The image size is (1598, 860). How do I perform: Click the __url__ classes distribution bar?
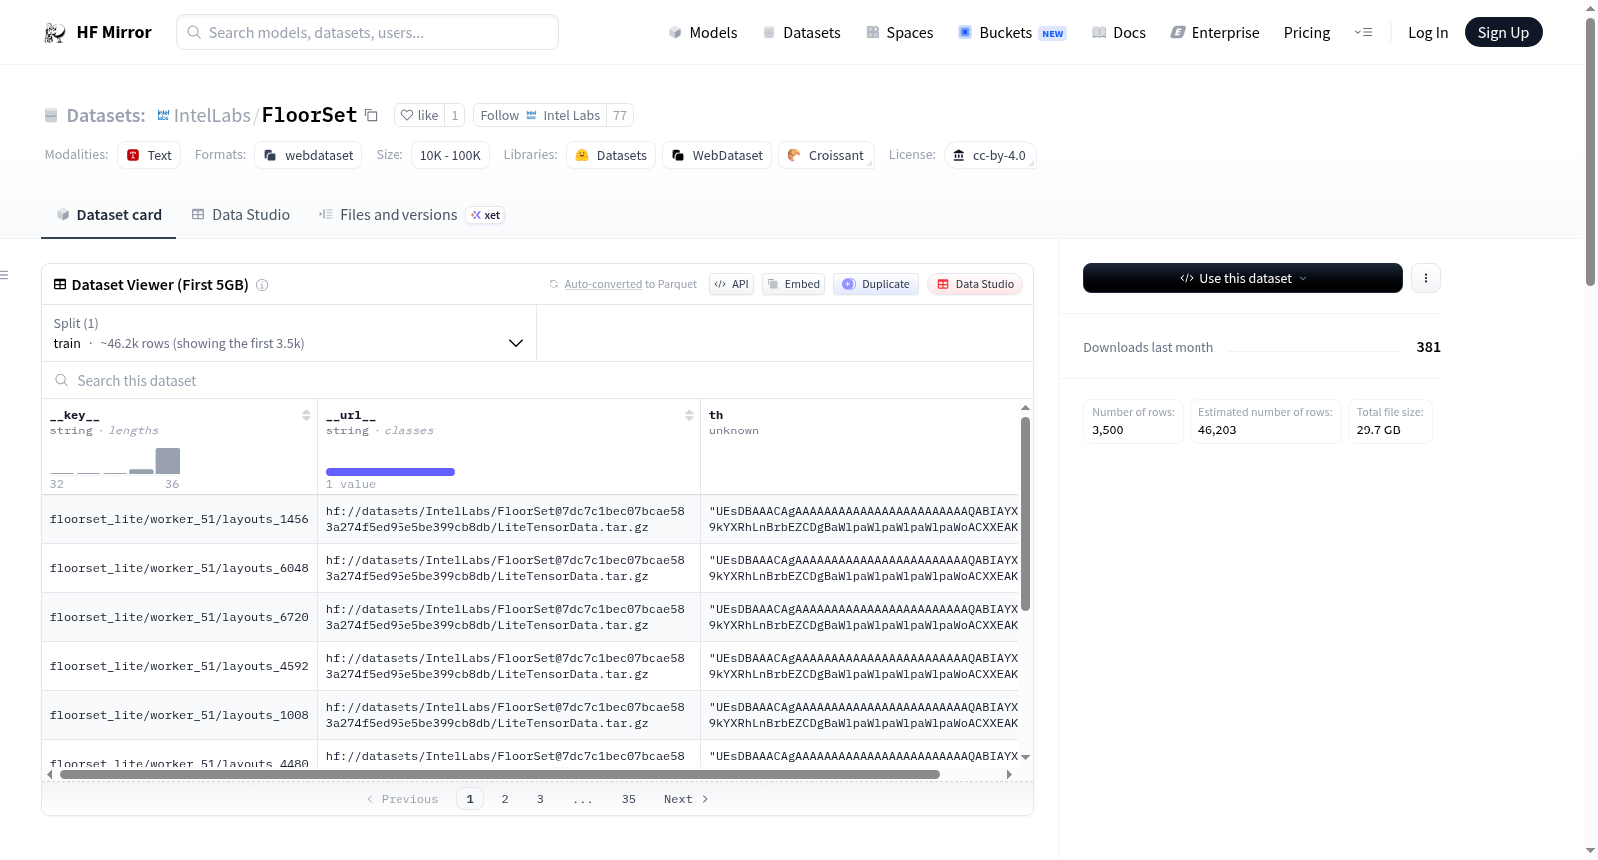391,472
